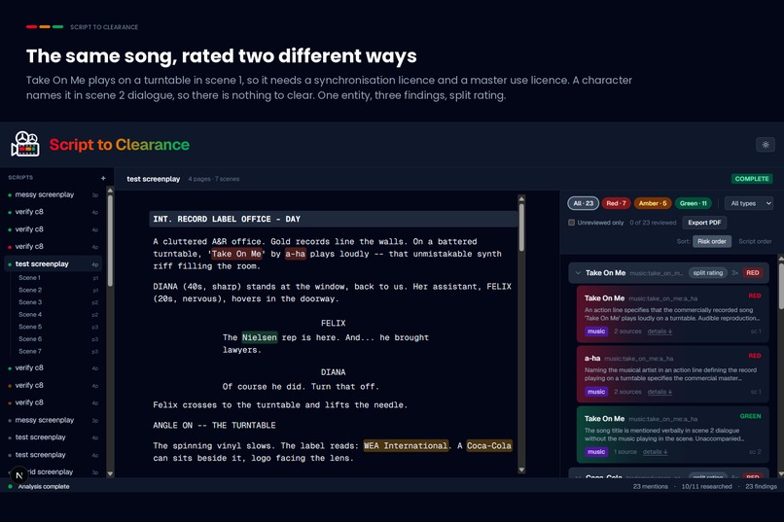The image size is (784, 522).
Task: Add a new script with plus icon
Action: click(x=103, y=178)
